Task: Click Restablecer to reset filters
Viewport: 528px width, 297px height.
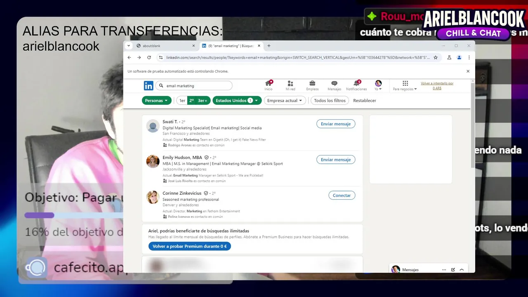Action: click(365, 101)
